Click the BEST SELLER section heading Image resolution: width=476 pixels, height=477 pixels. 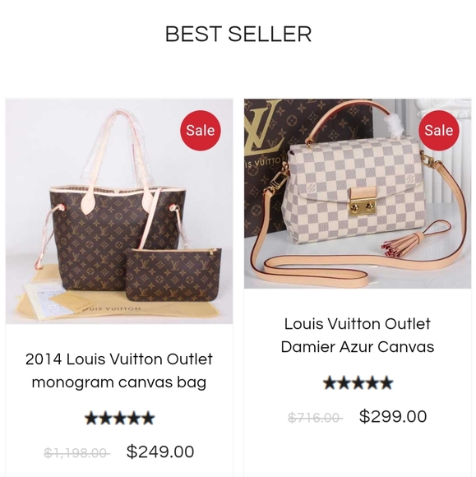point(238,34)
